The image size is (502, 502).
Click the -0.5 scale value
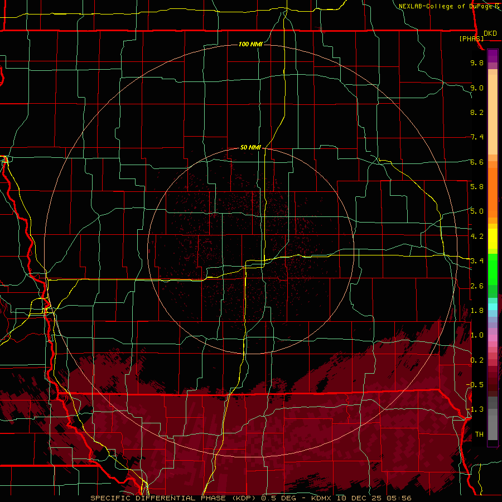(x=475, y=384)
